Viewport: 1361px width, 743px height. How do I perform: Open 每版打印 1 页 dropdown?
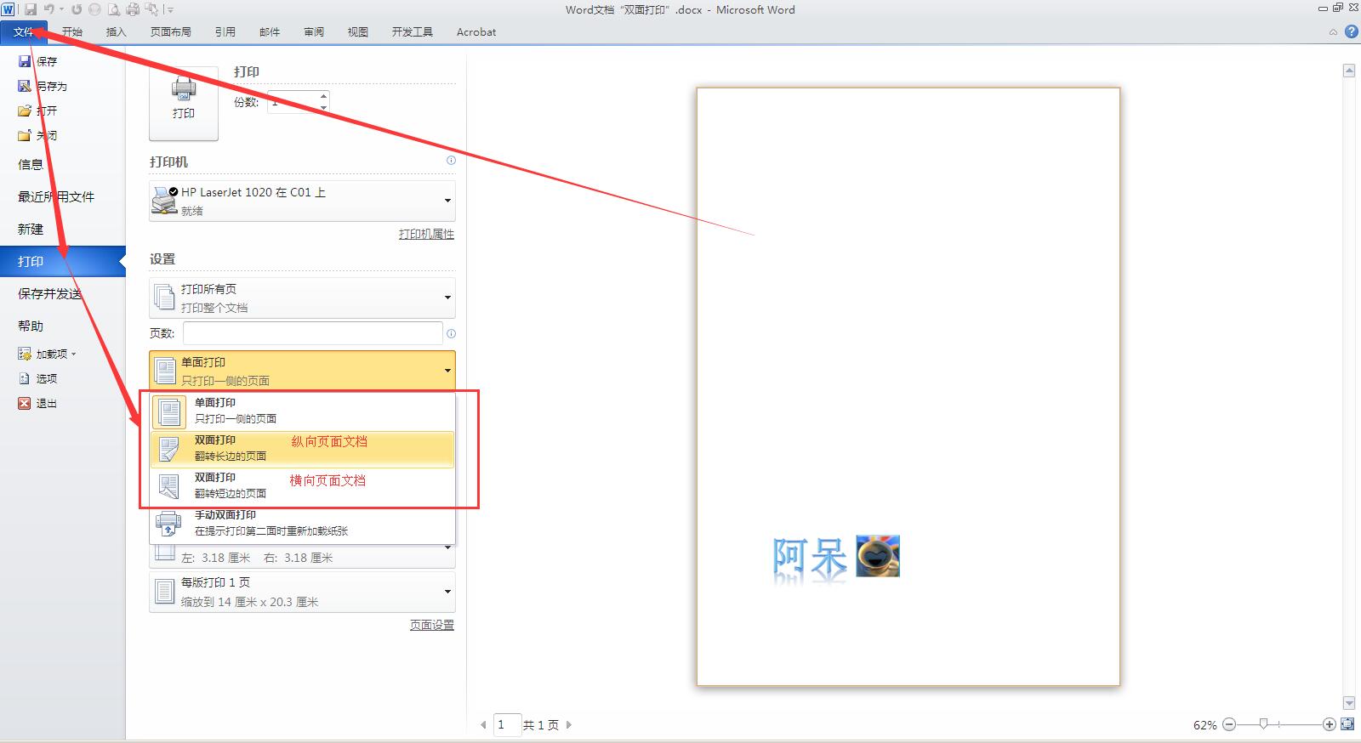point(302,592)
